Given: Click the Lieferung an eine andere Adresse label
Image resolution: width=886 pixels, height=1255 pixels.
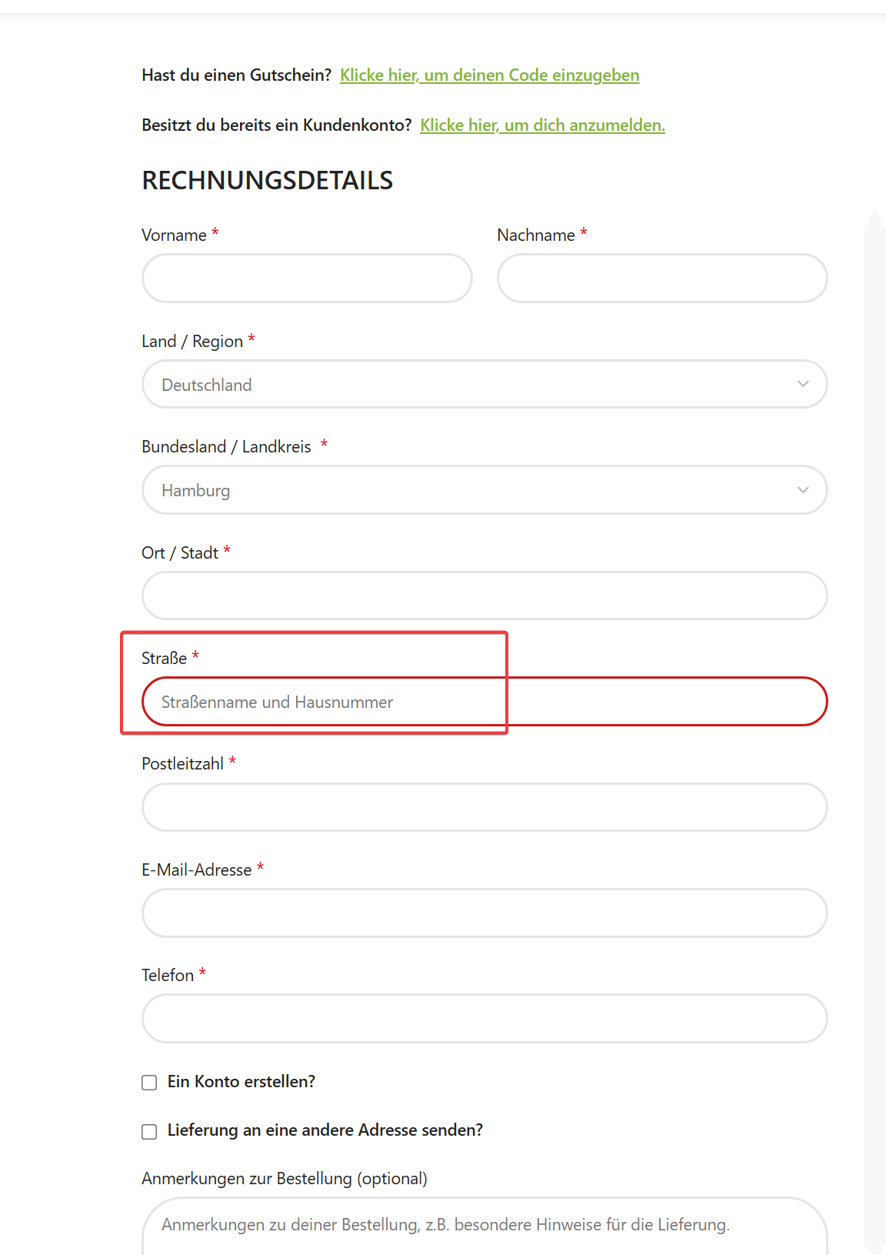Looking at the screenshot, I should pos(325,1130).
